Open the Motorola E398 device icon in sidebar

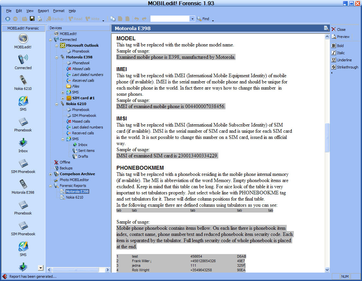pos(23,185)
